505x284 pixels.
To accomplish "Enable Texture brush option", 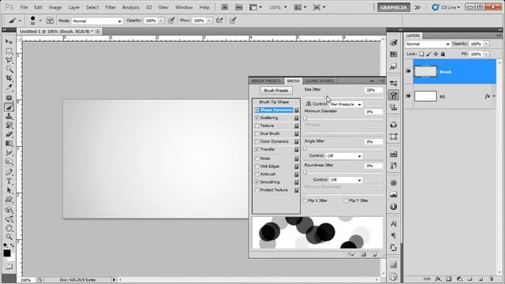I will [x=257, y=125].
